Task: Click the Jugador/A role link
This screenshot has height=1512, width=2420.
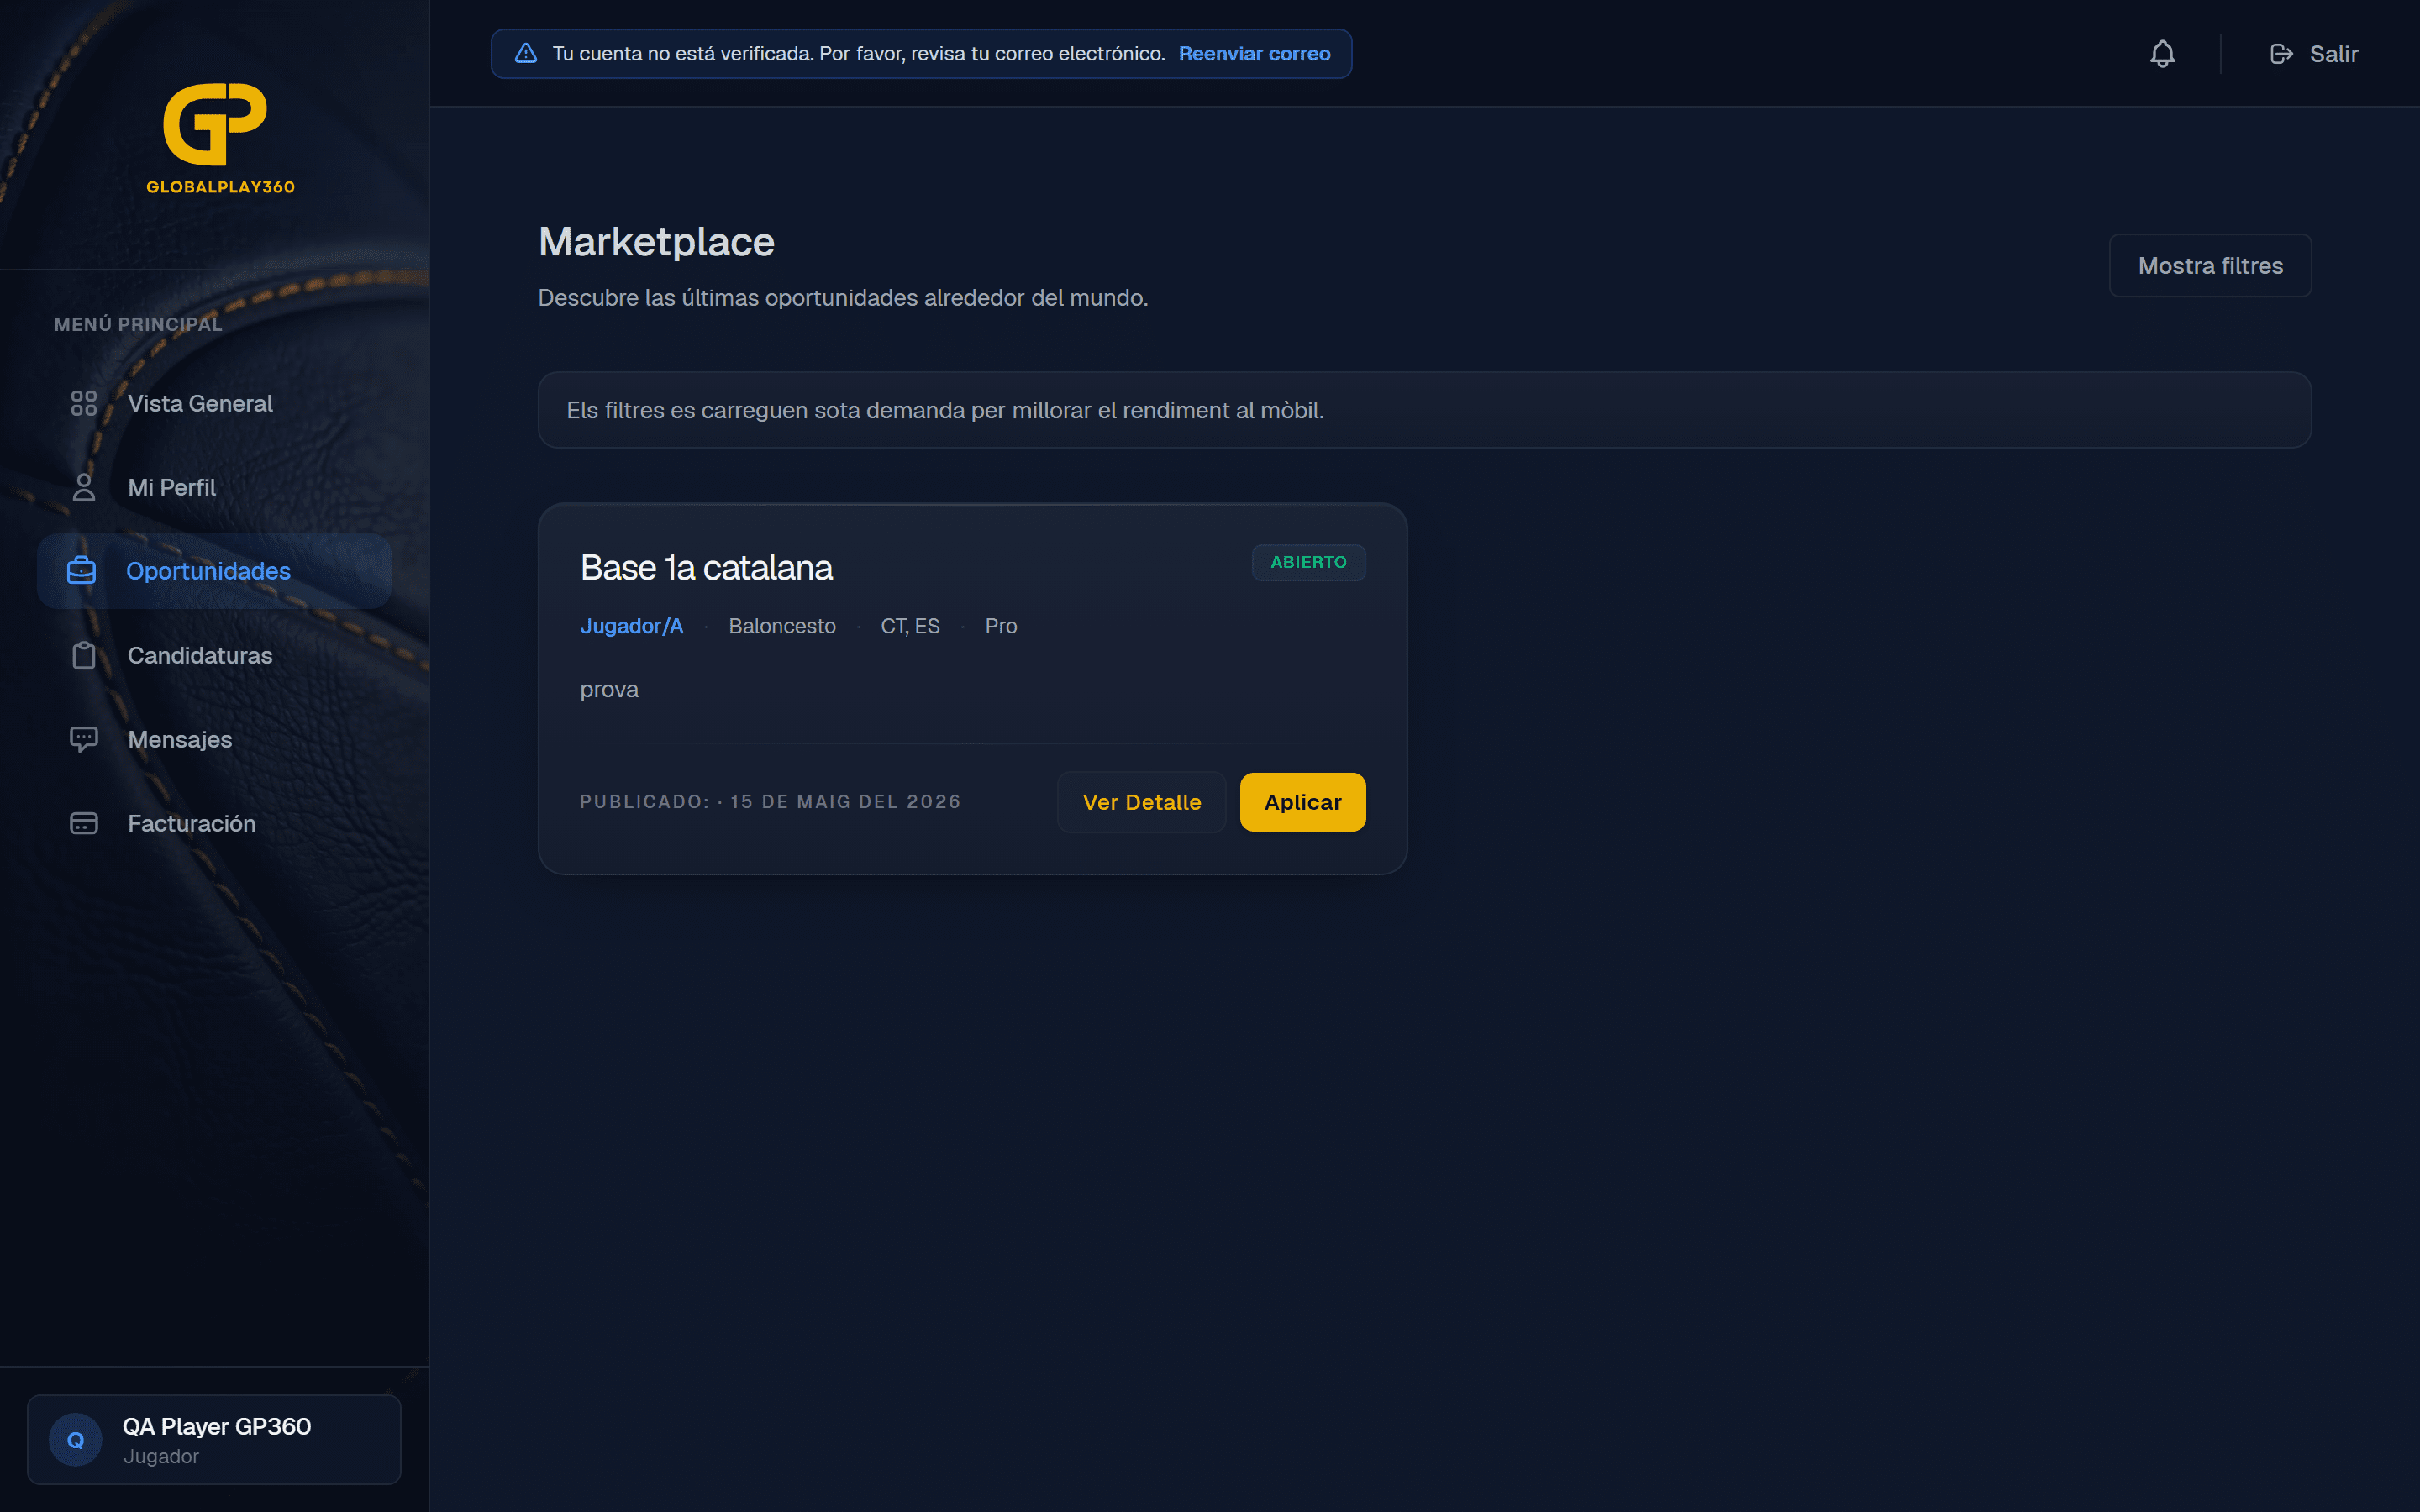Action: (x=632, y=626)
